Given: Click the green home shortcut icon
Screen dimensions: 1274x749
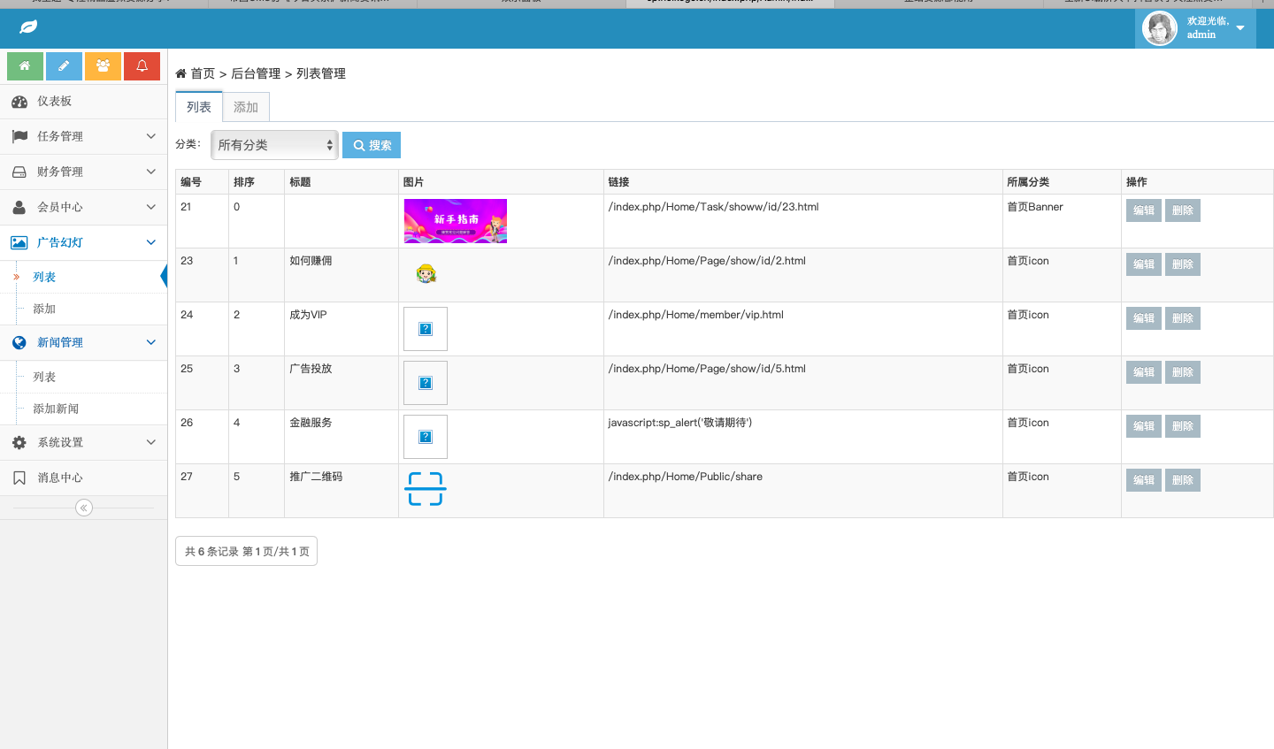Looking at the screenshot, I should tap(25, 66).
